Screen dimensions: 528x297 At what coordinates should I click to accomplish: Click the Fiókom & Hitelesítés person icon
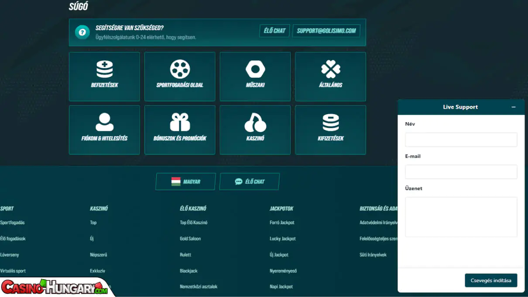[104, 123]
